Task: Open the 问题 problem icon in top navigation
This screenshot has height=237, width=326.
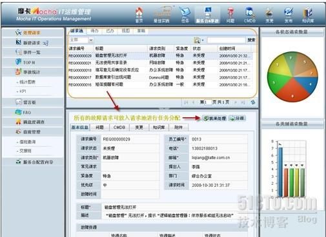Action: (230, 15)
